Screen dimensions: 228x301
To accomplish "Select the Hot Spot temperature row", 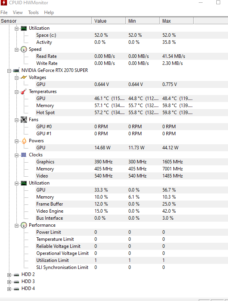I will (114, 113).
